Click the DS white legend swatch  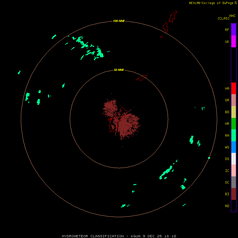pos(234,159)
